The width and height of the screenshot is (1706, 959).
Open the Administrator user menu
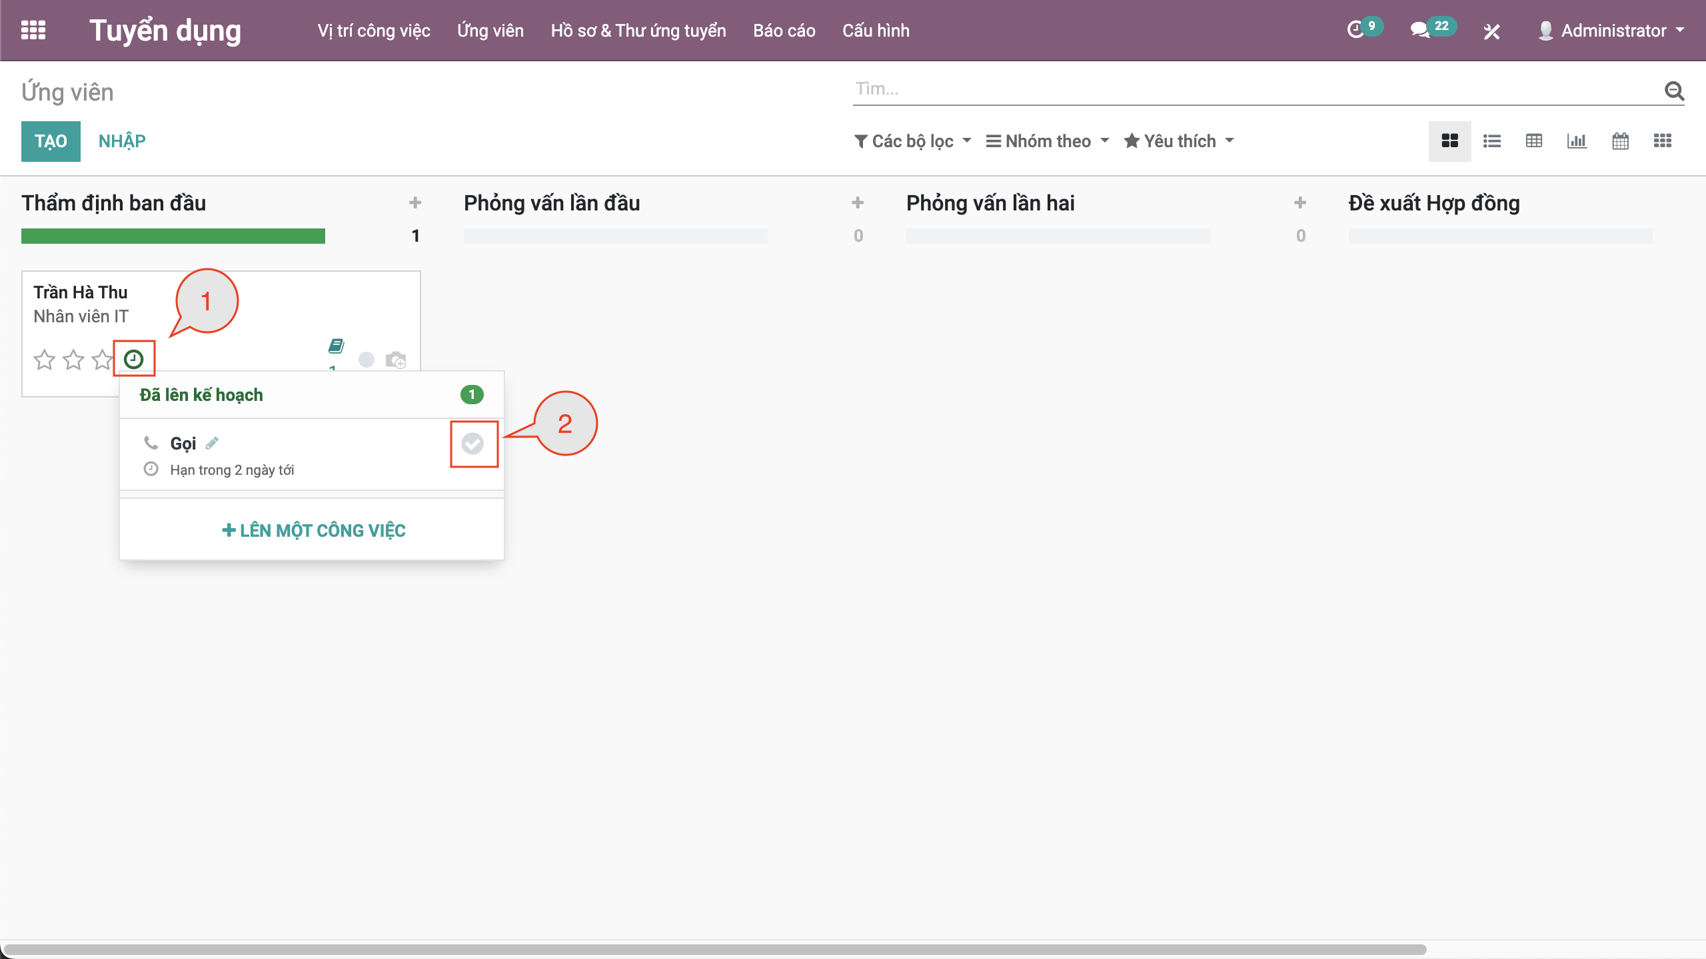click(1611, 31)
